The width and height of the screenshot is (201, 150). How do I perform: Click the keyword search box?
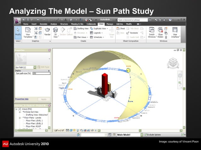133,20
